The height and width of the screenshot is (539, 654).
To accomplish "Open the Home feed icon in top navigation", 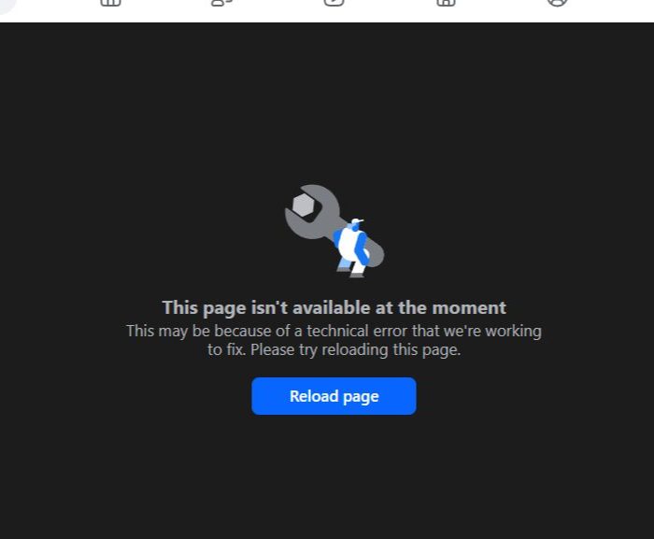I will (x=110, y=3).
